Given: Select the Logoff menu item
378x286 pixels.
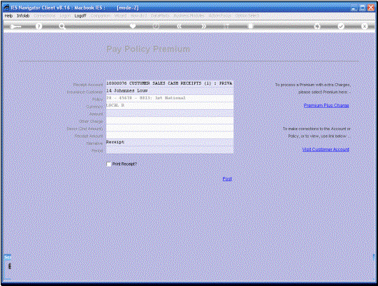Looking at the screenshot, I should 80,15.
